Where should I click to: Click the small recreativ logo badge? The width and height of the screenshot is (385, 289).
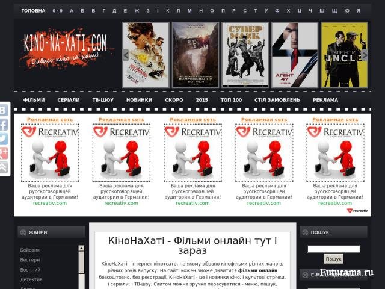[357, 210]
